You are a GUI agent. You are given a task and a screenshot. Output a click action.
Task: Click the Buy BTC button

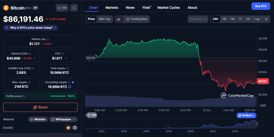(x=261, y=6)
